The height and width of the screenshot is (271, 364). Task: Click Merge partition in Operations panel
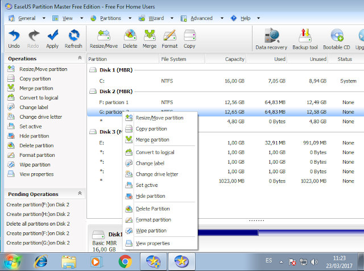click(x=30, y=88)
